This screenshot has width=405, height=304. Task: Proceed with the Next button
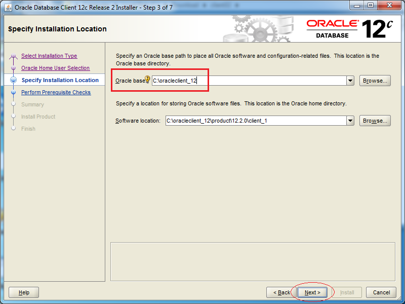tap(312, 292)
